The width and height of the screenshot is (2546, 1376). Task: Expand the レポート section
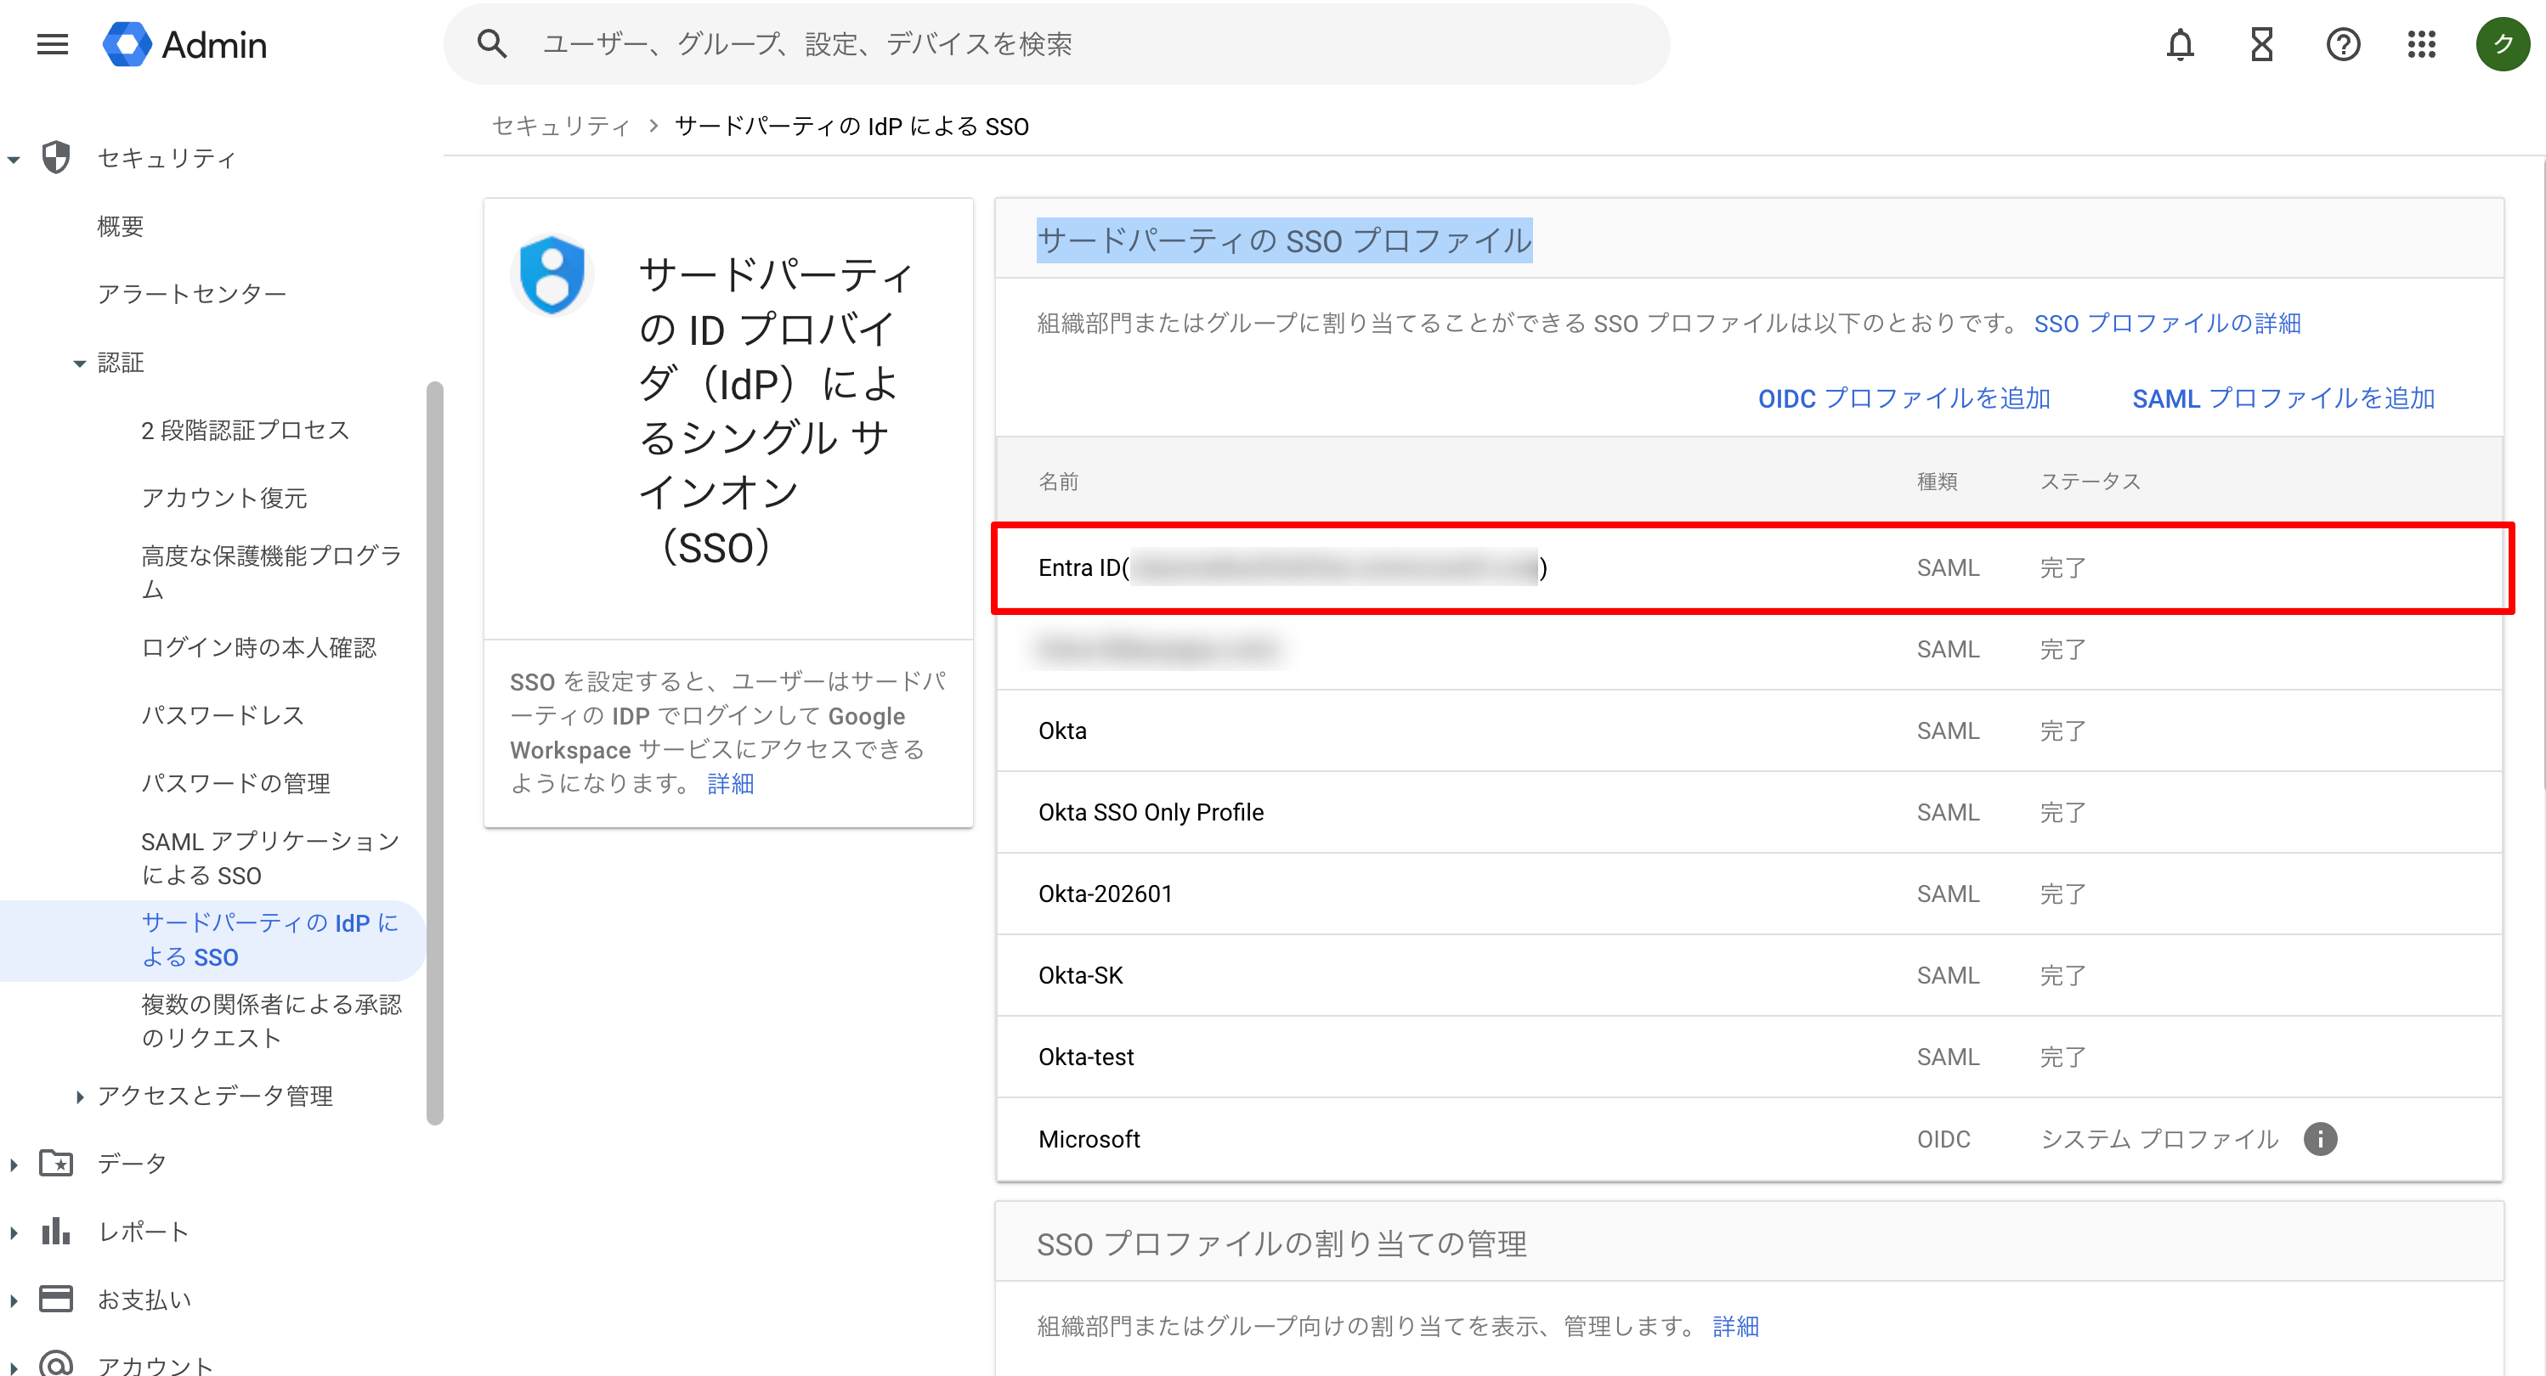point(13,1231)
